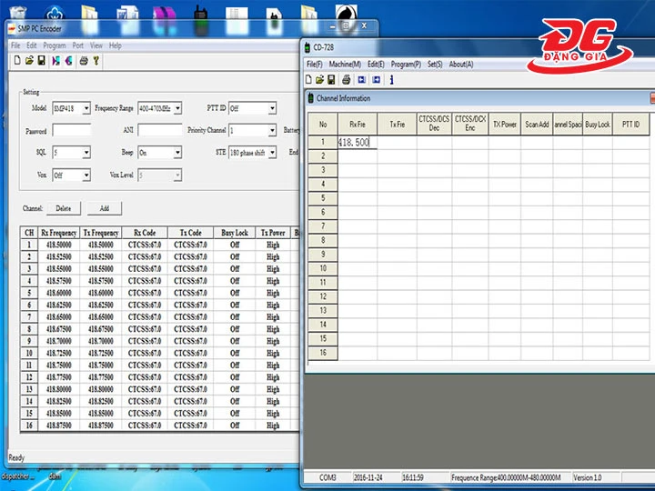Screen dimensions: 655x491
Task: Click the Open folder icon in CD-728 toolbar
Action: click(x=321, y=79)
